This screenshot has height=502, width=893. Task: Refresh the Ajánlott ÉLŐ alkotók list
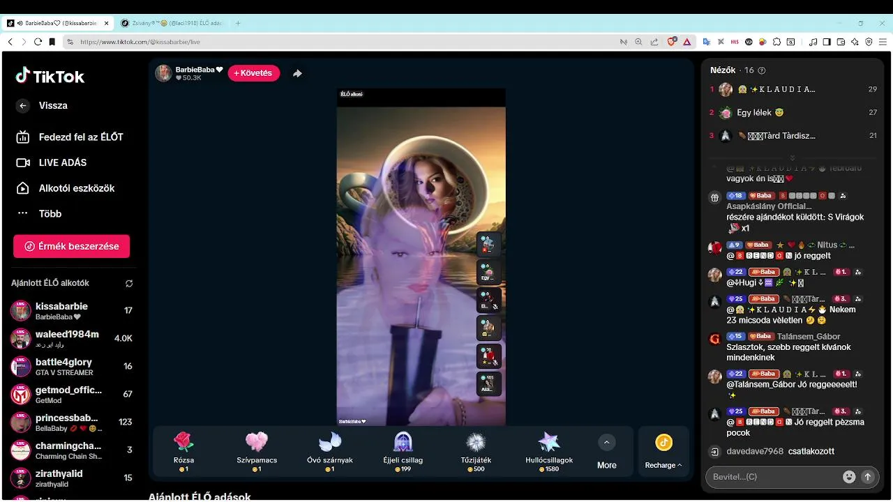coord(129,284)
